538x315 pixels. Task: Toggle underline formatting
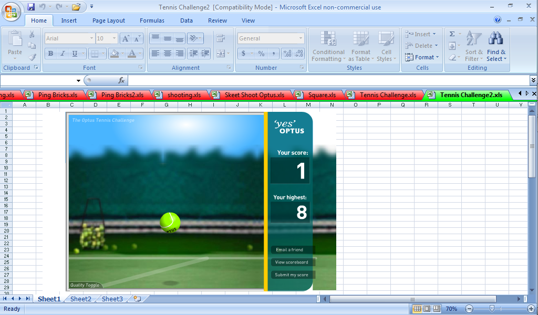click(x=75, y=54)
